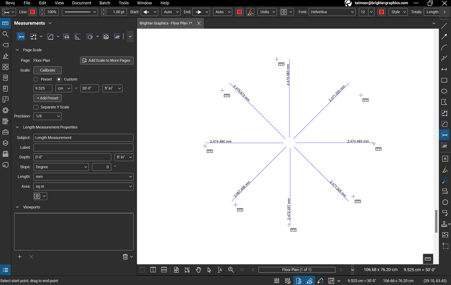451x285 pixels.
Task: Open the Precision dropdown
Action: [47, 116]
